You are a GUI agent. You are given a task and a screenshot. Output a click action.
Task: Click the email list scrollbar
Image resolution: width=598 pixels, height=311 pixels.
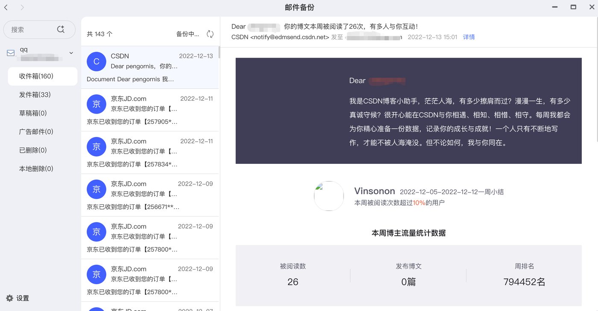(219, 52)
